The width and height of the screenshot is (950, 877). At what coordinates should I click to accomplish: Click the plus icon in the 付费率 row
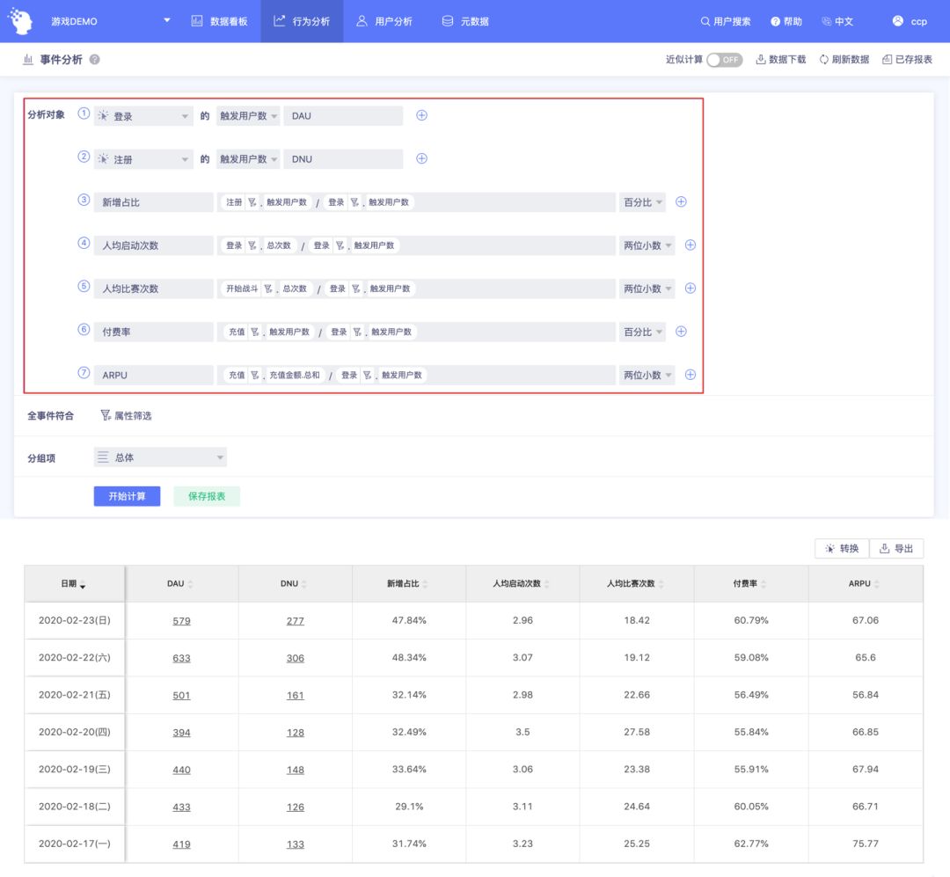681,332
